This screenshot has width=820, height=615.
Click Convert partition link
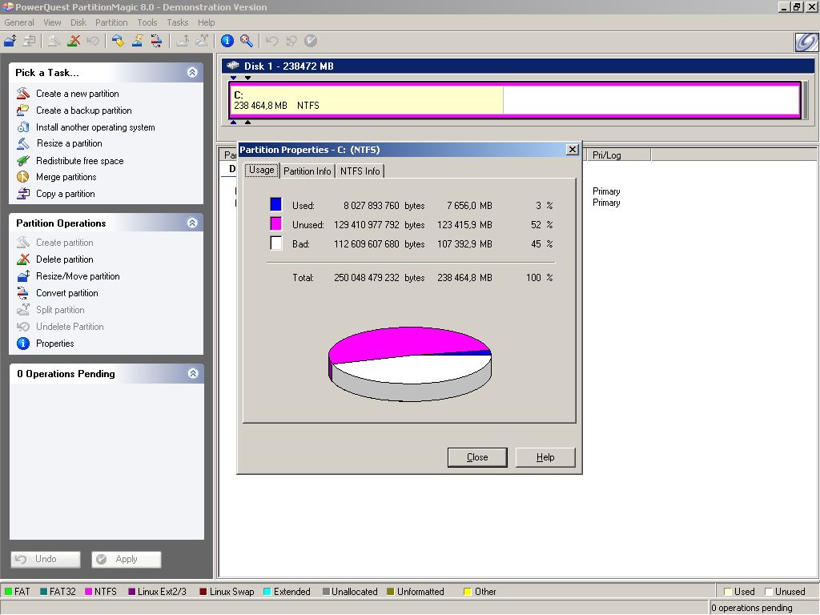(x=67, y=293)
